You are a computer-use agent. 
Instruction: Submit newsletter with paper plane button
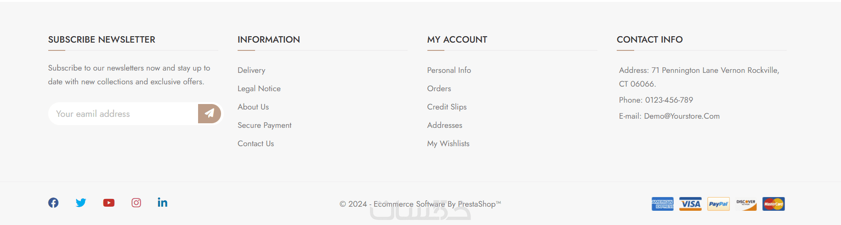click(x=210, y=113)
